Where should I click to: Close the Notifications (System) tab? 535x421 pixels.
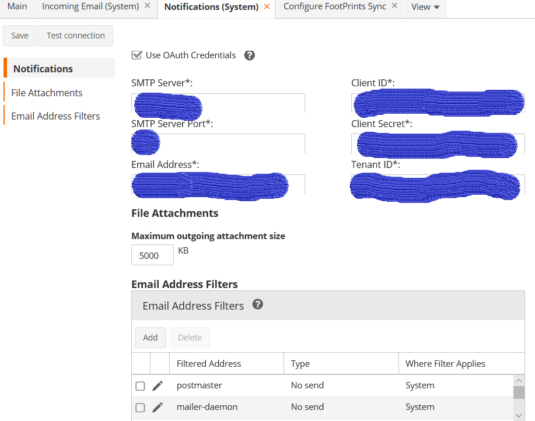(x=267, y=6)
